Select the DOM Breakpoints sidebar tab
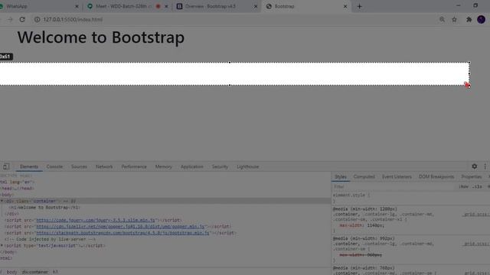490x275 pixels. (x=436, y=176)
